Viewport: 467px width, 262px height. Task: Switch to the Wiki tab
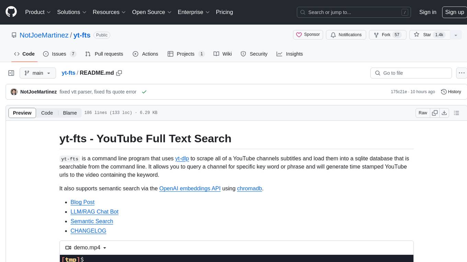coord(223,54)
